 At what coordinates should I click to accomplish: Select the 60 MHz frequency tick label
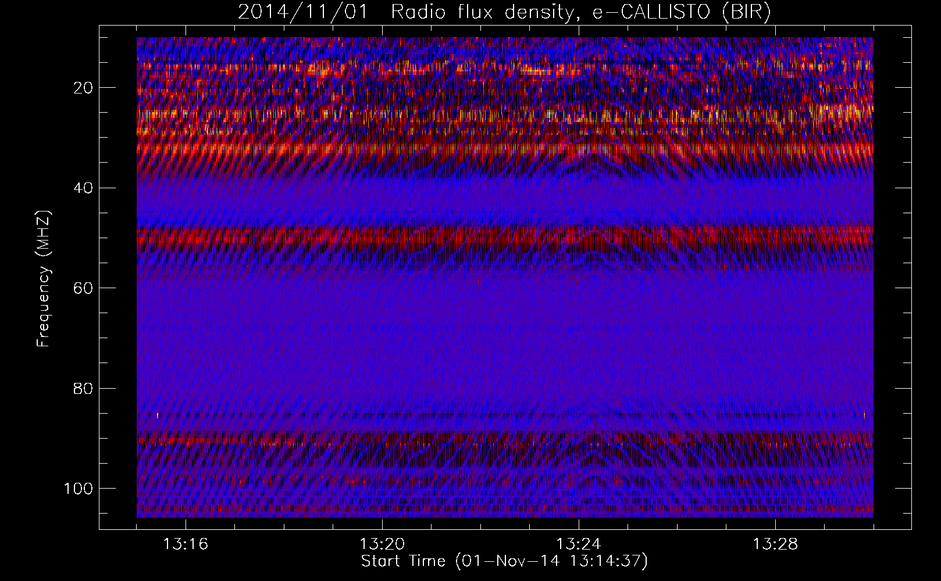point(83,288)
